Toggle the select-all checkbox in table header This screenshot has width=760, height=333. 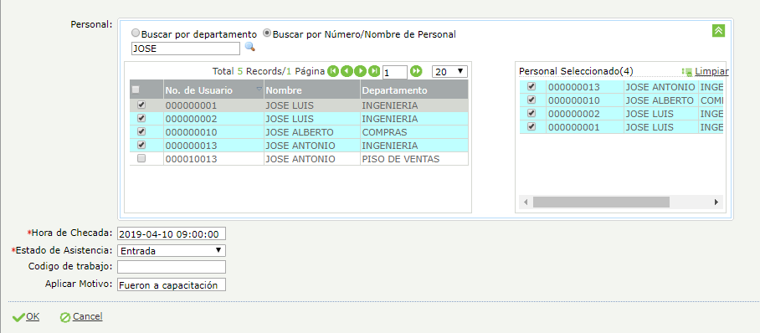[136, 90]
